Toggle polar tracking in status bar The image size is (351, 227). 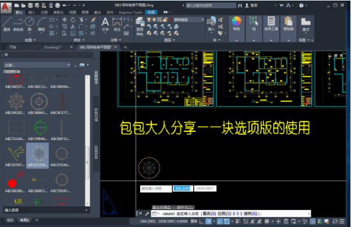coord(208,221)
